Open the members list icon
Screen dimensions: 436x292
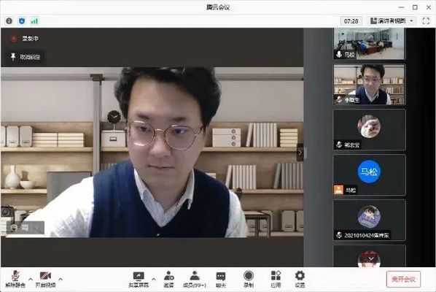coord(195,280)
